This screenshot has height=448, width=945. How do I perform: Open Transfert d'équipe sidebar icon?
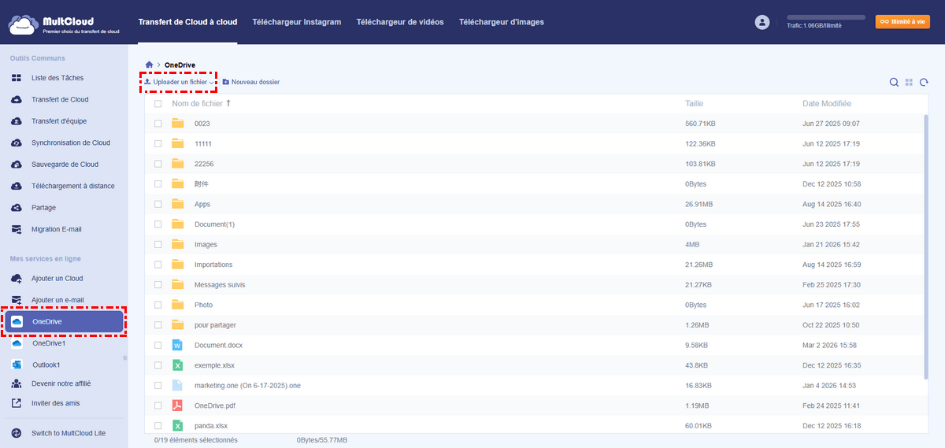point(17,121)
